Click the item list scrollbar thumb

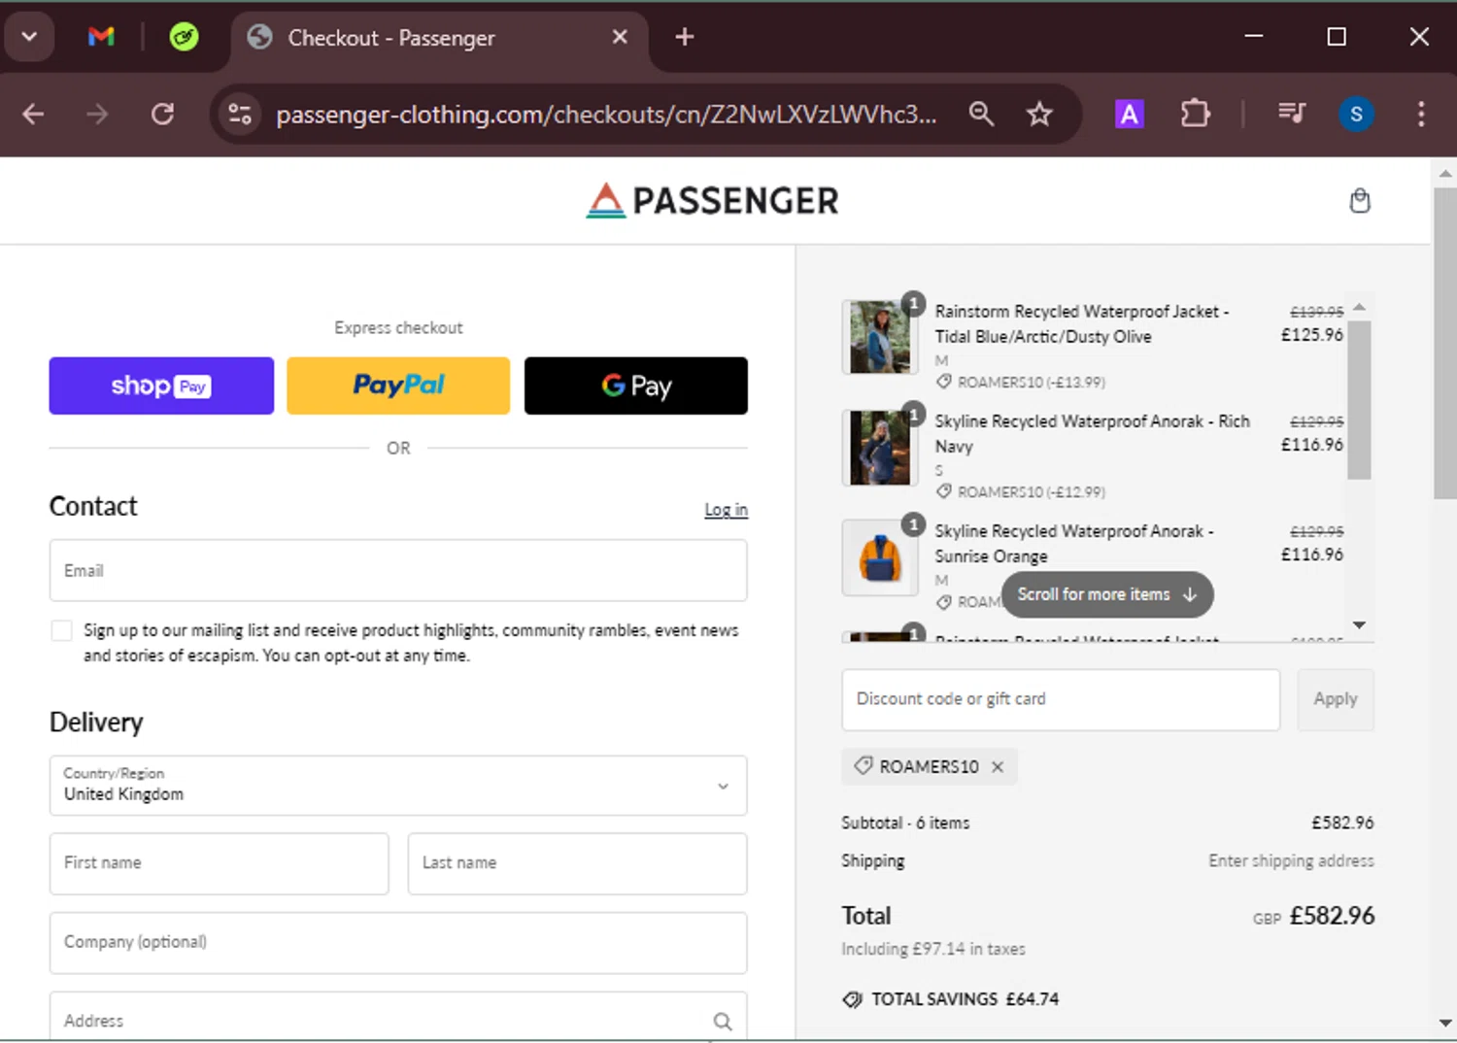1359,398
